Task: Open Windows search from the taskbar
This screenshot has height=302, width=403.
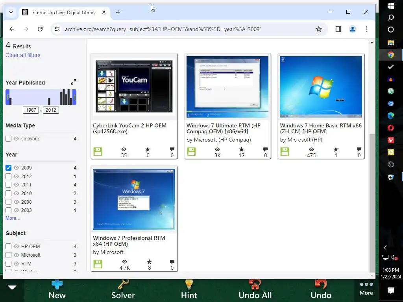Action: click(391, 17)
